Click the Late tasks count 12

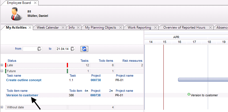tap(87, 65)
